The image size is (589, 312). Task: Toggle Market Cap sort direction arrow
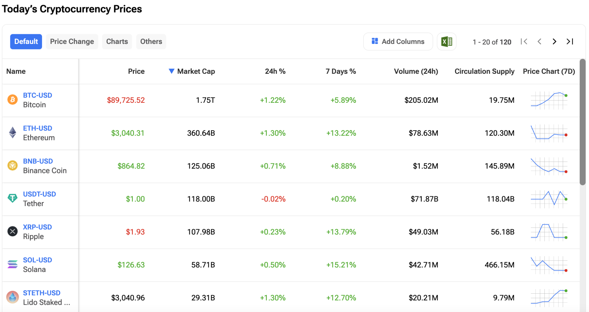pos(171,71)
